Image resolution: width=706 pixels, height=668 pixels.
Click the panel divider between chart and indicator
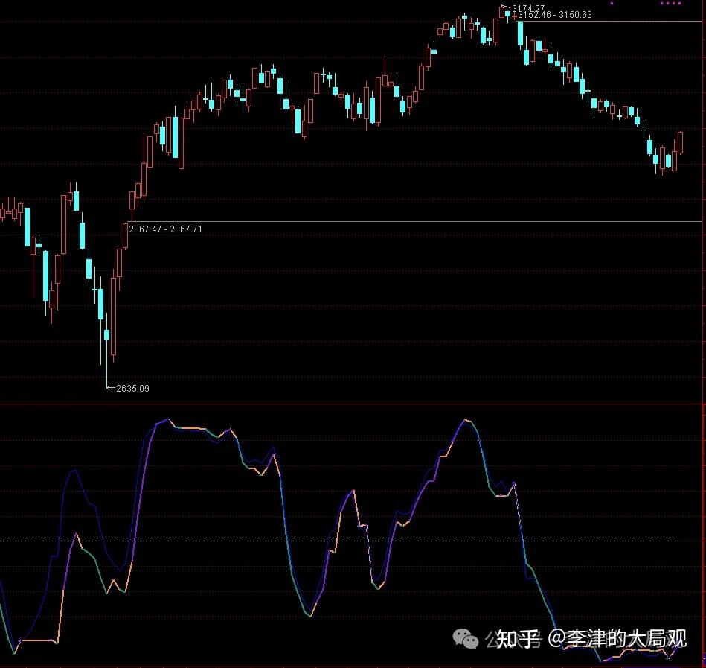(x=353, y=403)
